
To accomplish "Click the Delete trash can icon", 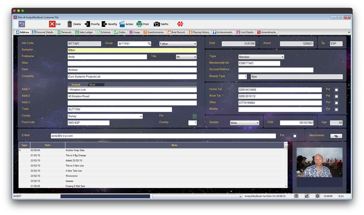I will pos(70,24).
